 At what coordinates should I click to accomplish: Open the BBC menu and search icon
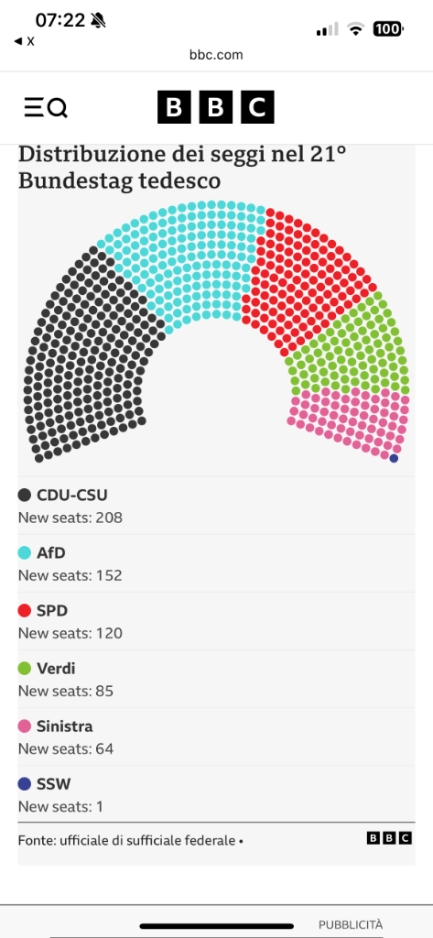[46, 108]
